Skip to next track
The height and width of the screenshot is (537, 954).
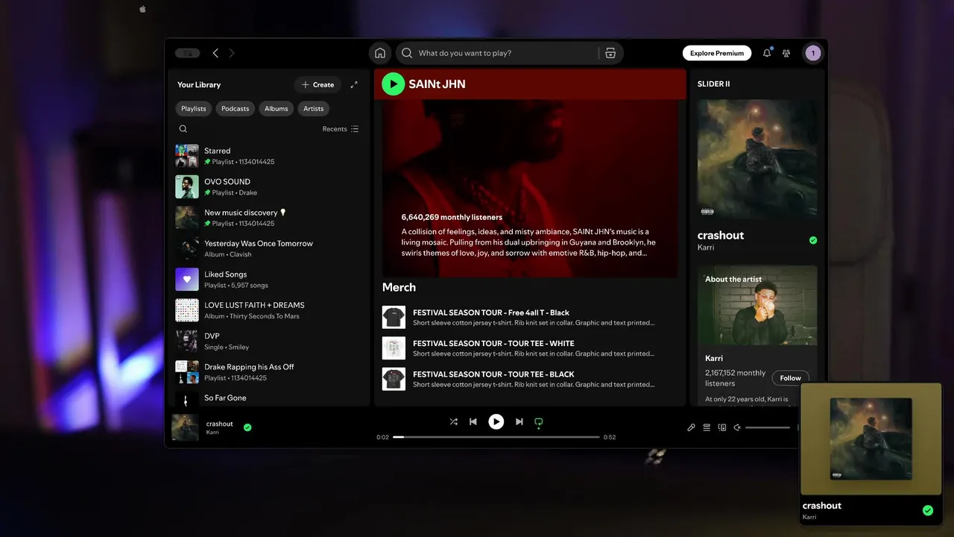(519, 421)
